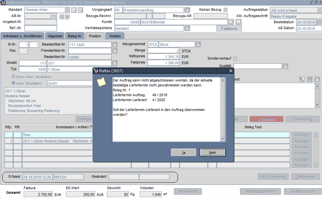
Task: Expand the Mandant dropdown
Action: pos(67,10)
